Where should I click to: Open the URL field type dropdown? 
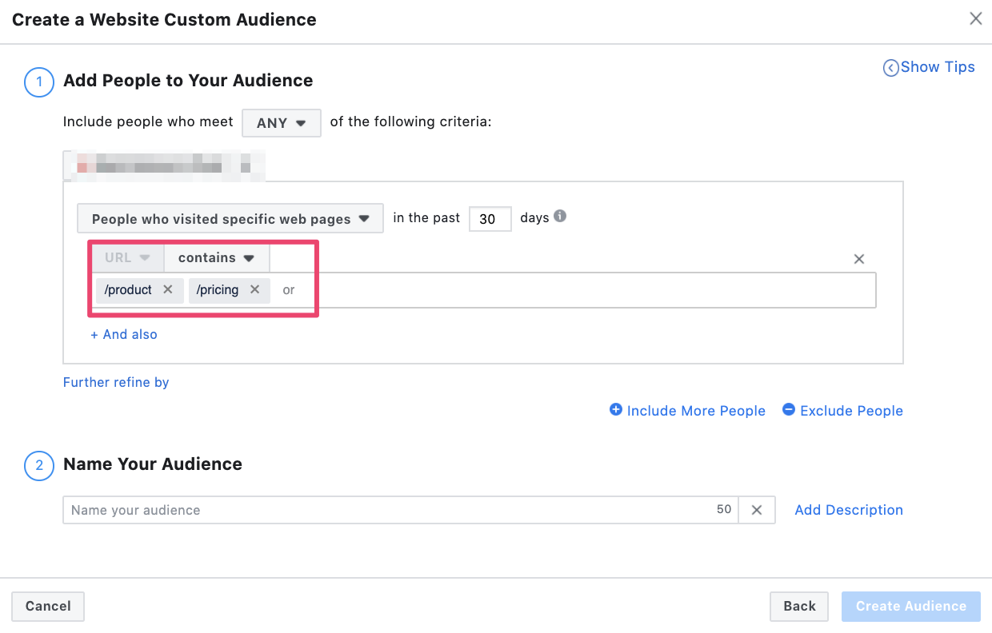(x=126, y=258)
